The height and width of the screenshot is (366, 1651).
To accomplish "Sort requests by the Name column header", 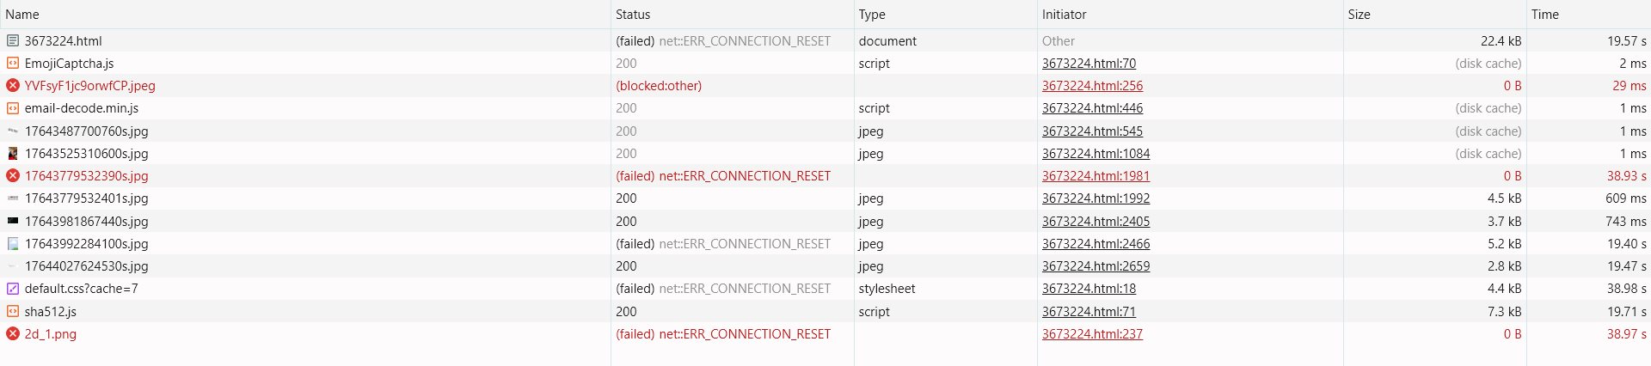I will pos(22,15).
